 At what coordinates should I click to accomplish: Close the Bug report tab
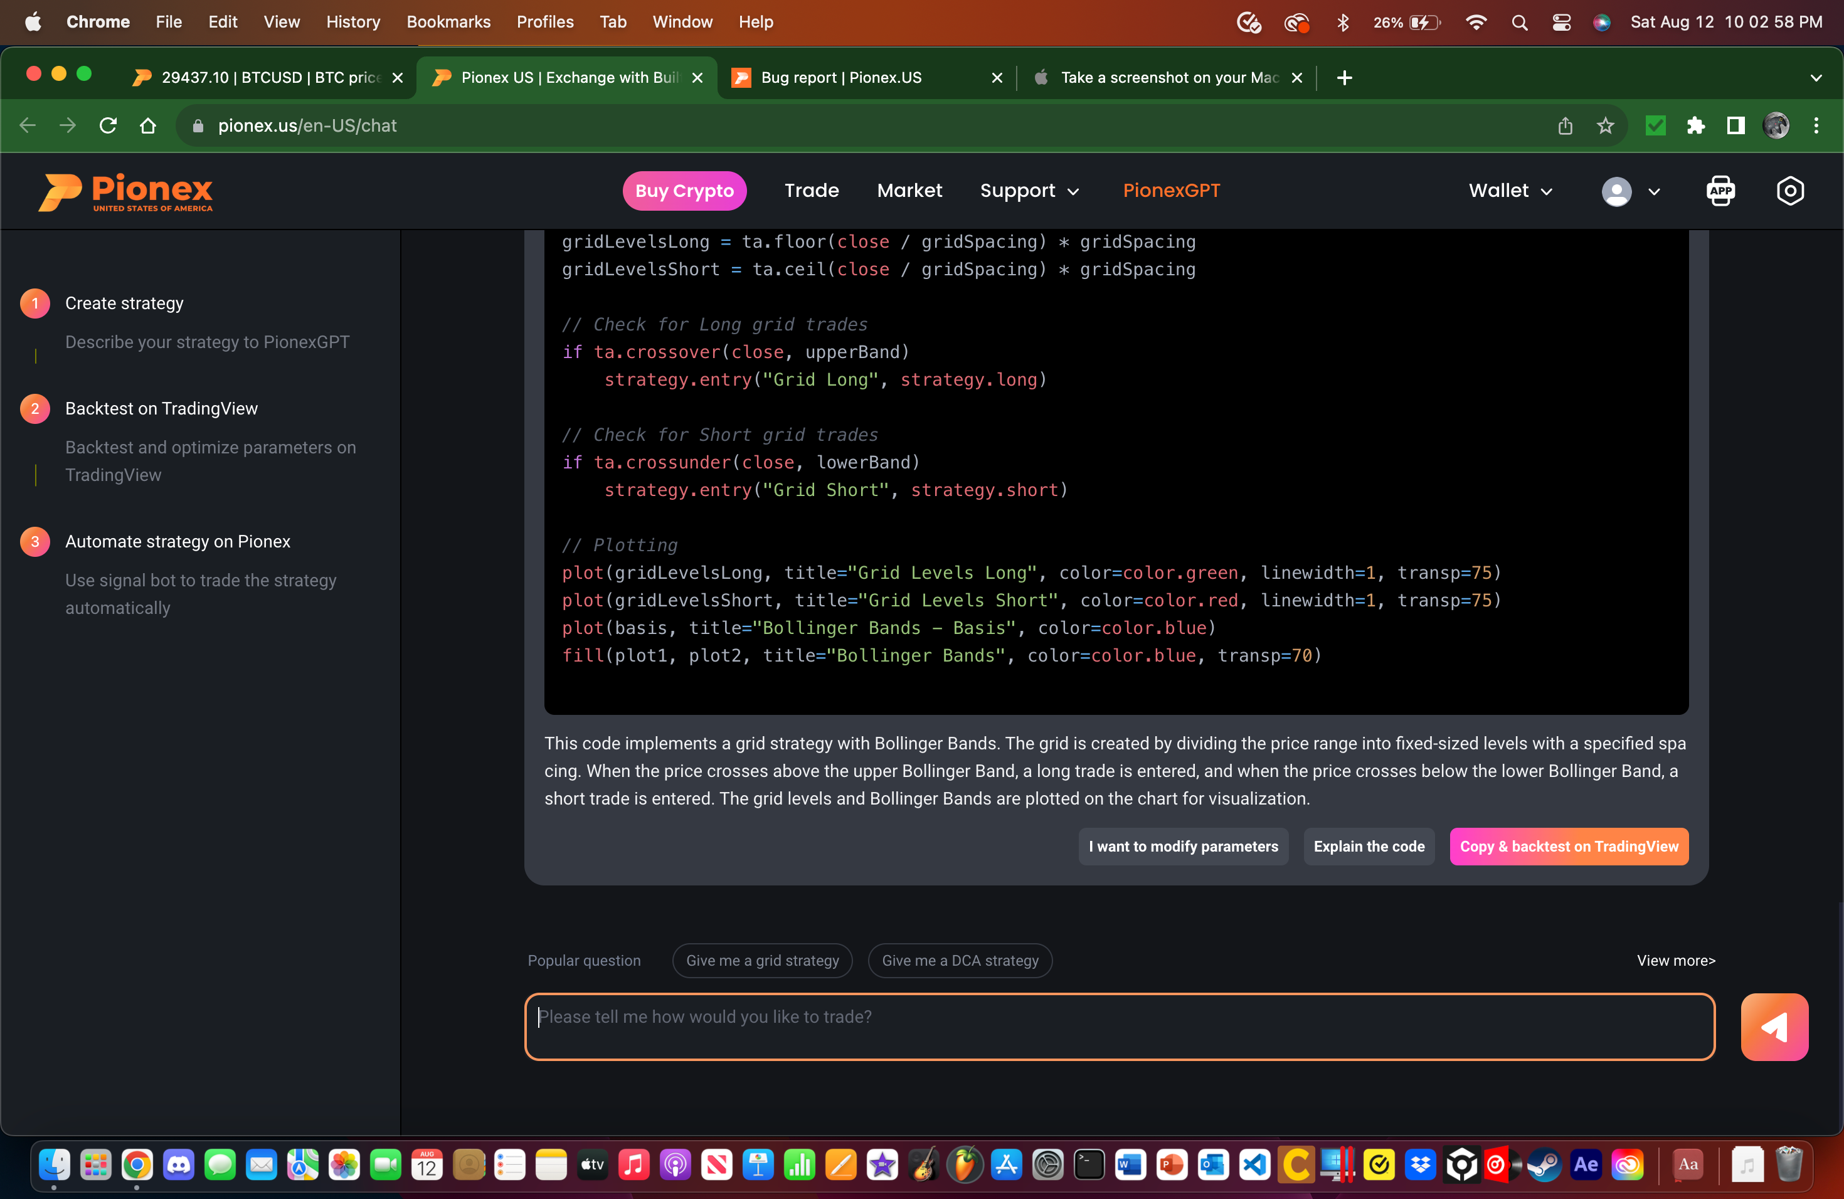click(997, 78)
